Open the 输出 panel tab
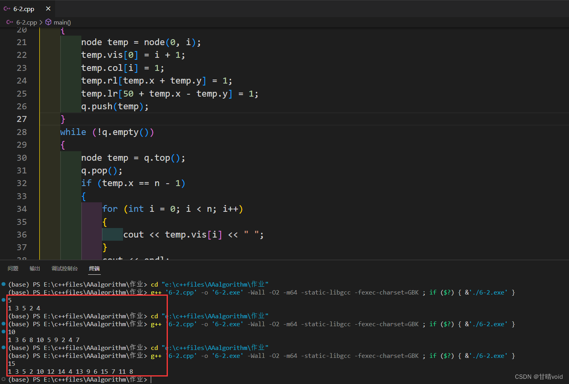The image size is (569, 384). 35,268
